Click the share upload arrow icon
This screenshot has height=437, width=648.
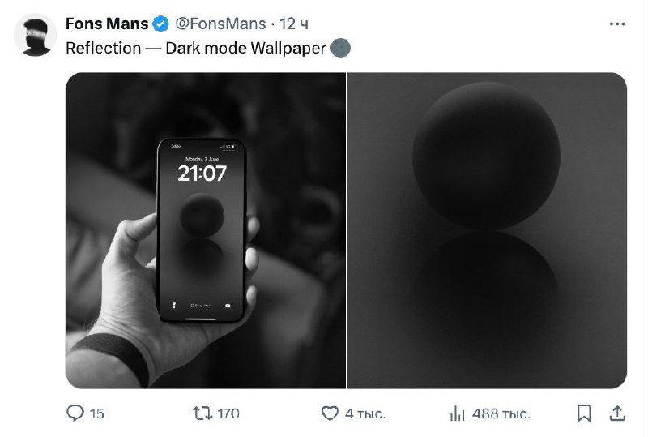[616, 413]
